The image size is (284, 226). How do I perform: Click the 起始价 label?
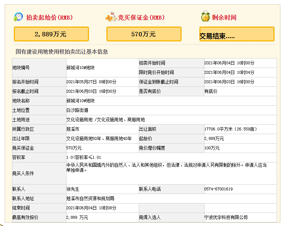click(145, 138)
